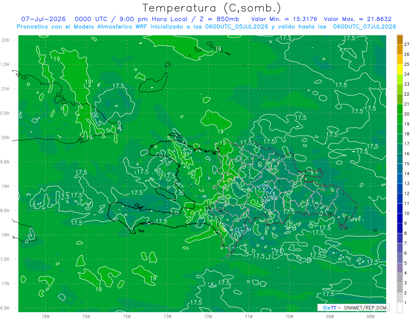
Task: Click the '22N' latitude axis label
Action: click(x=6, y=40)
